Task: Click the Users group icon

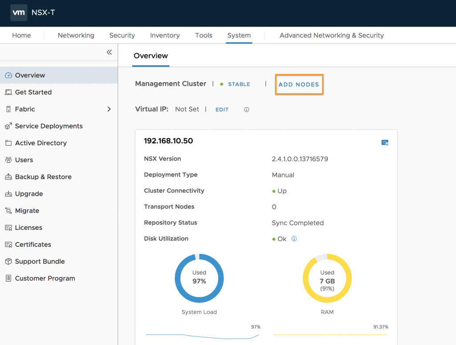Action: click(8, 160)
